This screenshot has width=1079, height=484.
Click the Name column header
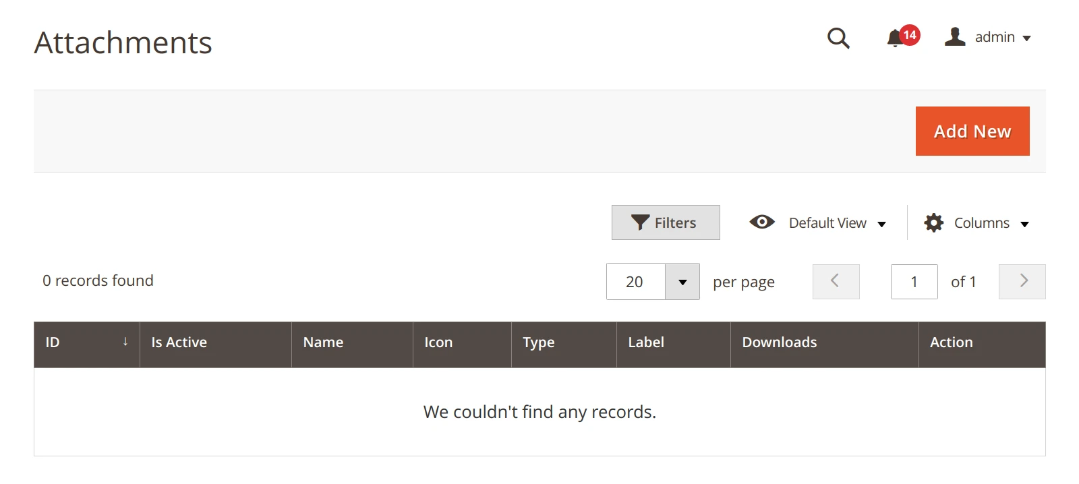(323, 342)
